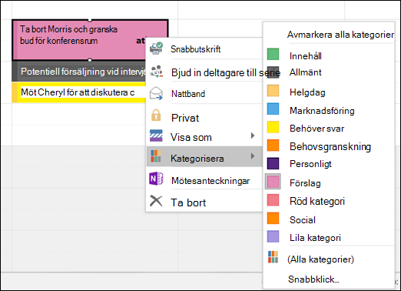Pick the orange Behovsgranskning swatch
Image resolution: width=401 pixels, height=291 pixels.
(x=273, y=145)
